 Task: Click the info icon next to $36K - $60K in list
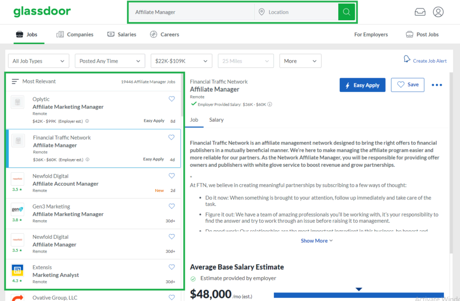(x=87, y=160)
